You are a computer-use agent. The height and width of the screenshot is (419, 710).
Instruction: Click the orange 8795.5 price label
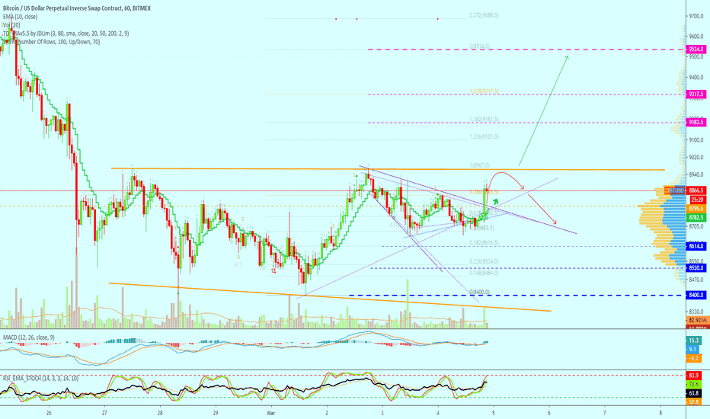pos(696,209)
